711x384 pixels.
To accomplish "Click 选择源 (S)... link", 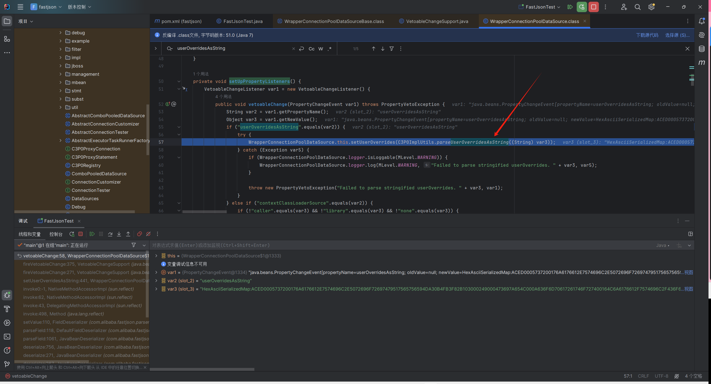I will pyautogui.click(x=677, y=35).
